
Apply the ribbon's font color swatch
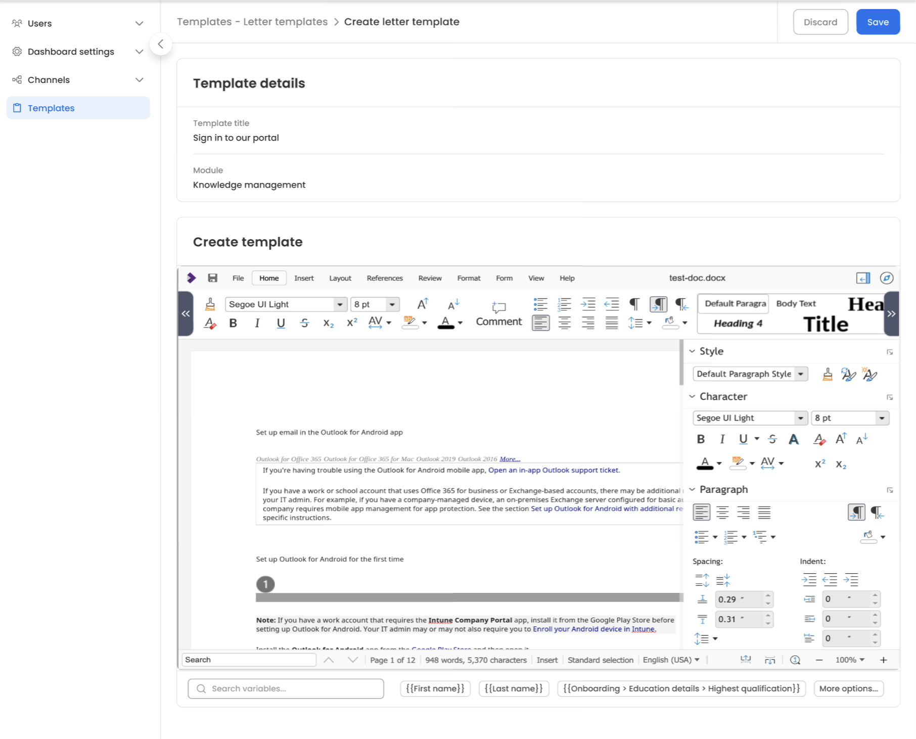445,323
